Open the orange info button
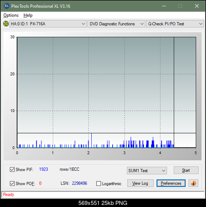This screenshot has width=206, height=207. click(x=193, y=183)
